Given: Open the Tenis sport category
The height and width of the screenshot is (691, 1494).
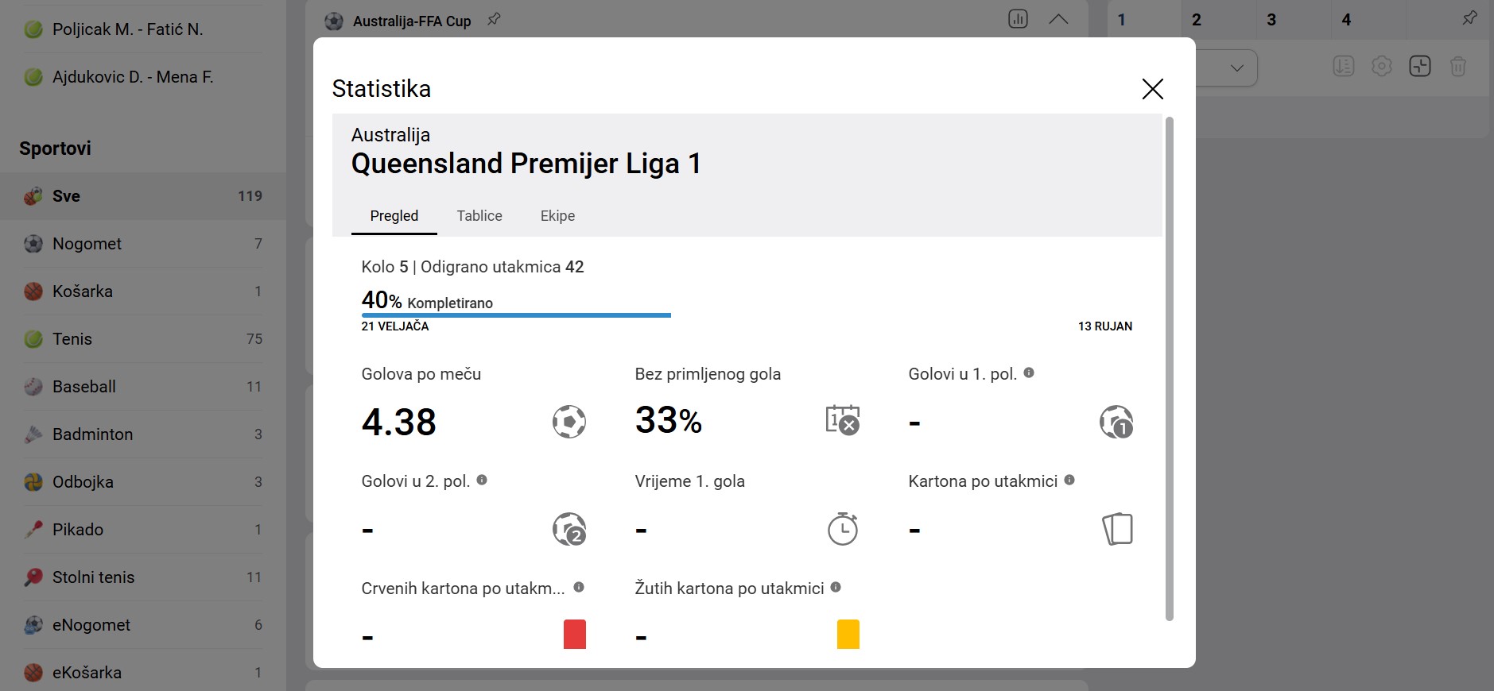Looking at the screenshot, I should [143, 339].
